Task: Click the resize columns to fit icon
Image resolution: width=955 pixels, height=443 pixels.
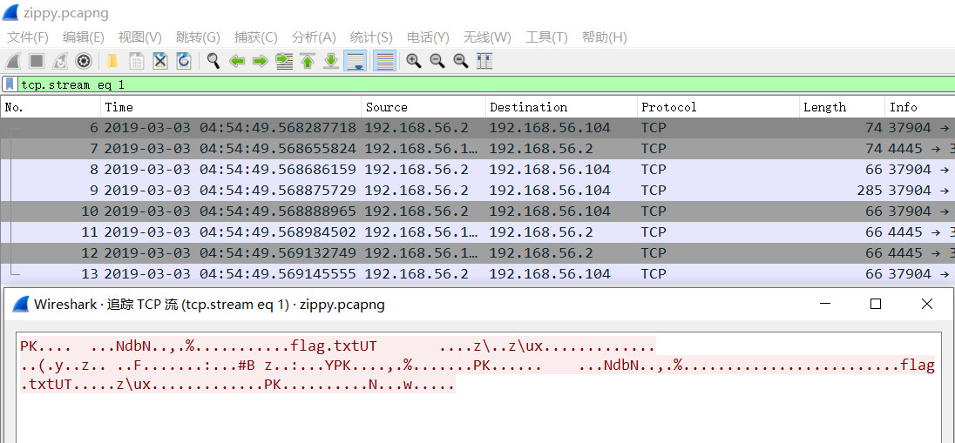Action: 484,61
